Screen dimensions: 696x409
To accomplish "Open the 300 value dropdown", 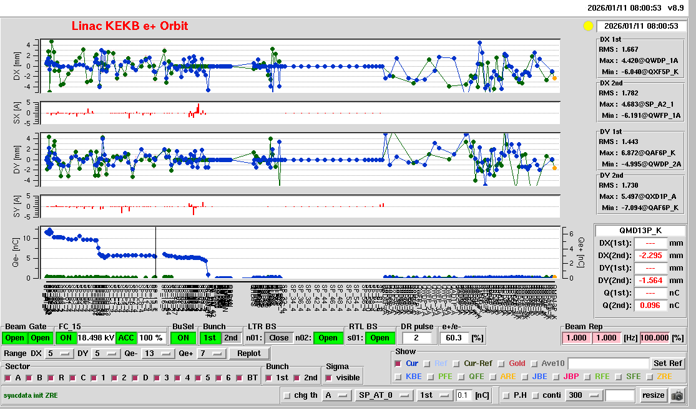I will point(582,395).
